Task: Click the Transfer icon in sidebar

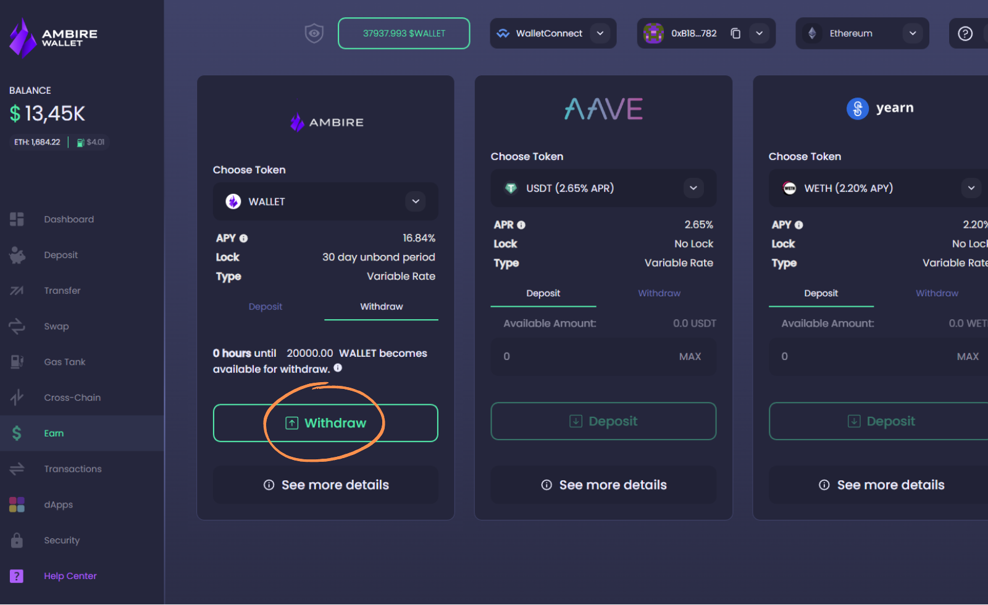Action: pyautogui.click(x=17, y=291)
